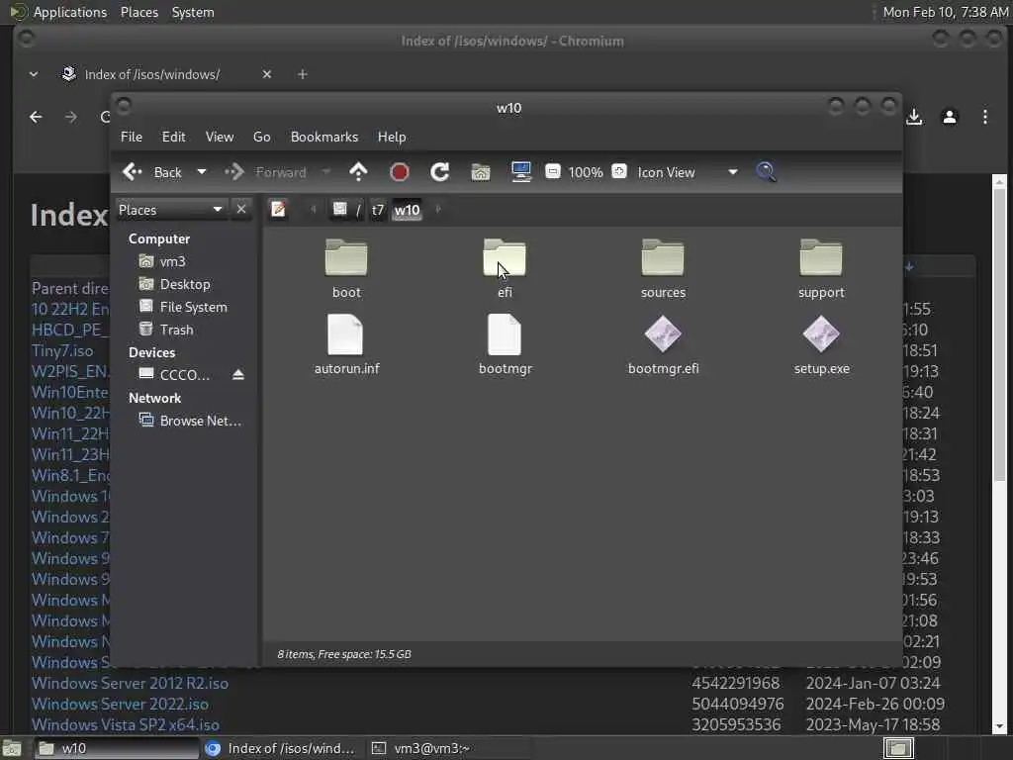Viewport: 1013px width, 760px height.
Task: Open the sources folder
Action: 663,269
